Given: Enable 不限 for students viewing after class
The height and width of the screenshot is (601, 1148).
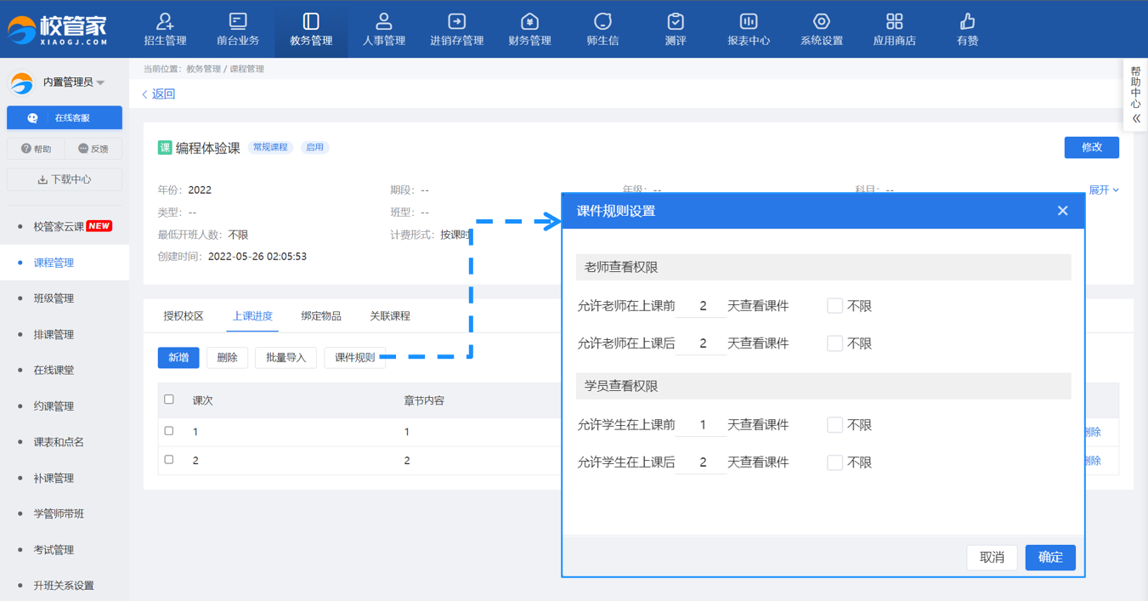Looking at the screenshot, I should click(x=834, y=462).
